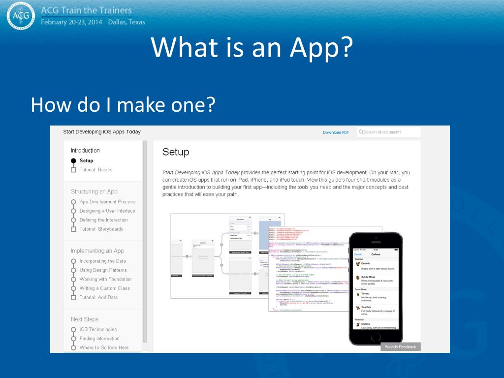Open Using Design Patterns page

(103, 270)
